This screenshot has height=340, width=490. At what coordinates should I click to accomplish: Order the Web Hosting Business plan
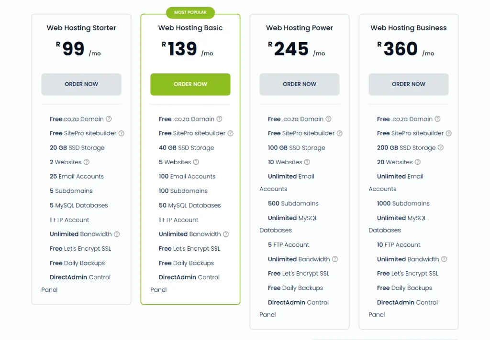pos(409,84)
